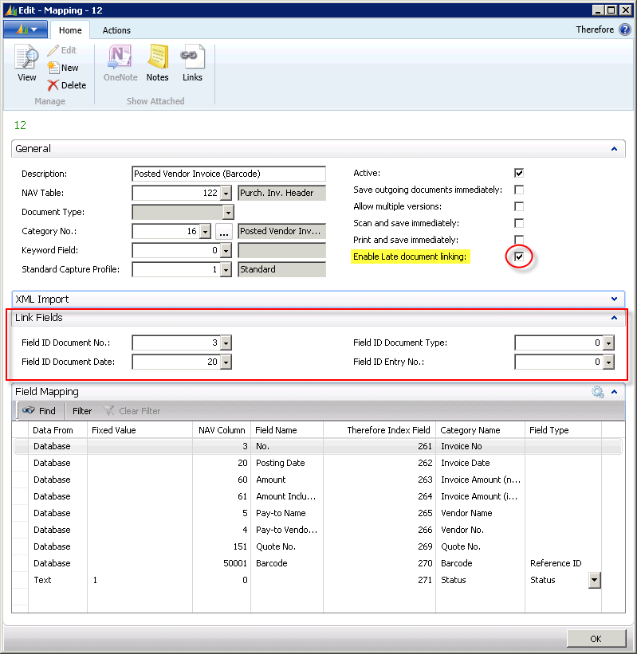
Task: Select the Home ribbon tab
Action: coord(71,30)
